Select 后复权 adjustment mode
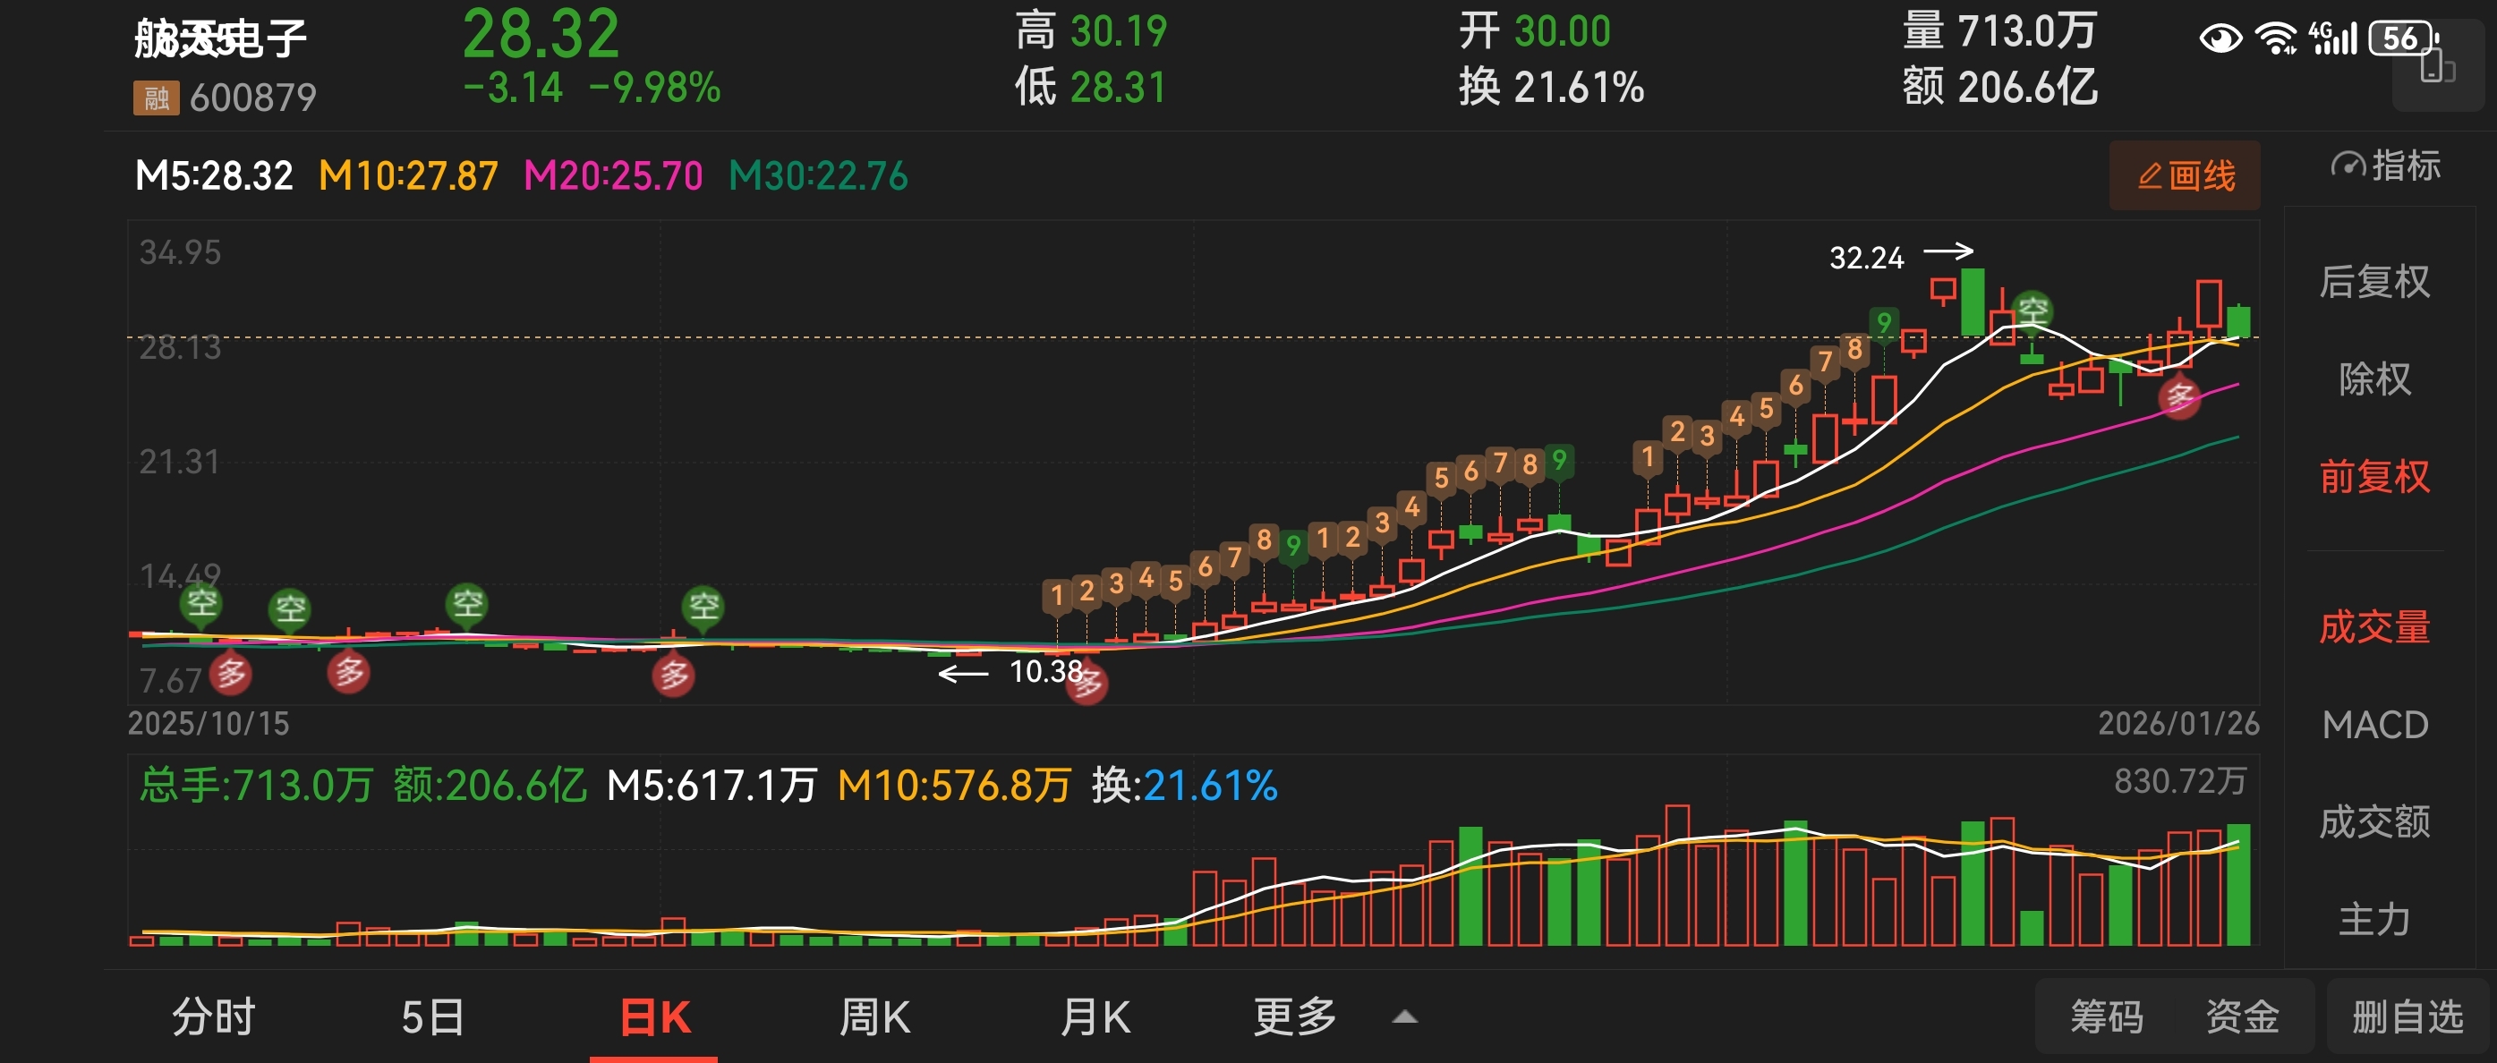Screen dimensions: 2497x1063 click(2373, 282)
